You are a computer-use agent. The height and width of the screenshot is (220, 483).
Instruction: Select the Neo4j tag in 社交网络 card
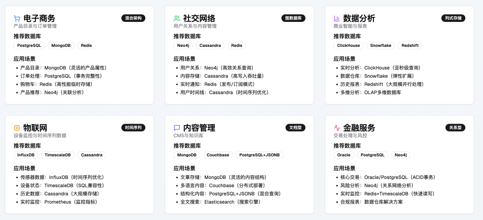183,46
